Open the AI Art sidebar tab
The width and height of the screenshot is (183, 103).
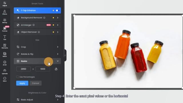pos(5,63)
